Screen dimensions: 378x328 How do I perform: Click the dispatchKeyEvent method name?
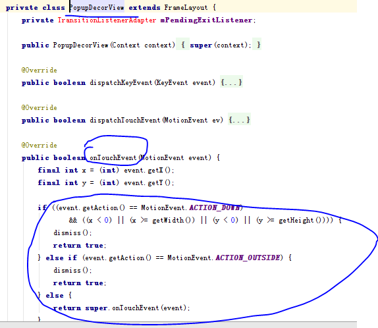coord(121,83)
